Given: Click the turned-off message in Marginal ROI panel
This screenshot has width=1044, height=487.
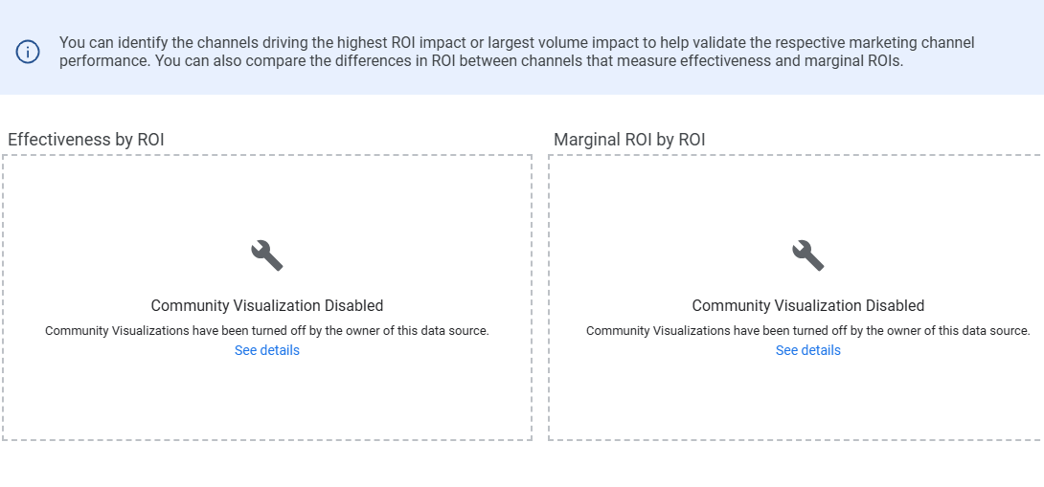Looking at the screenshot, I should tap(807, 331).
